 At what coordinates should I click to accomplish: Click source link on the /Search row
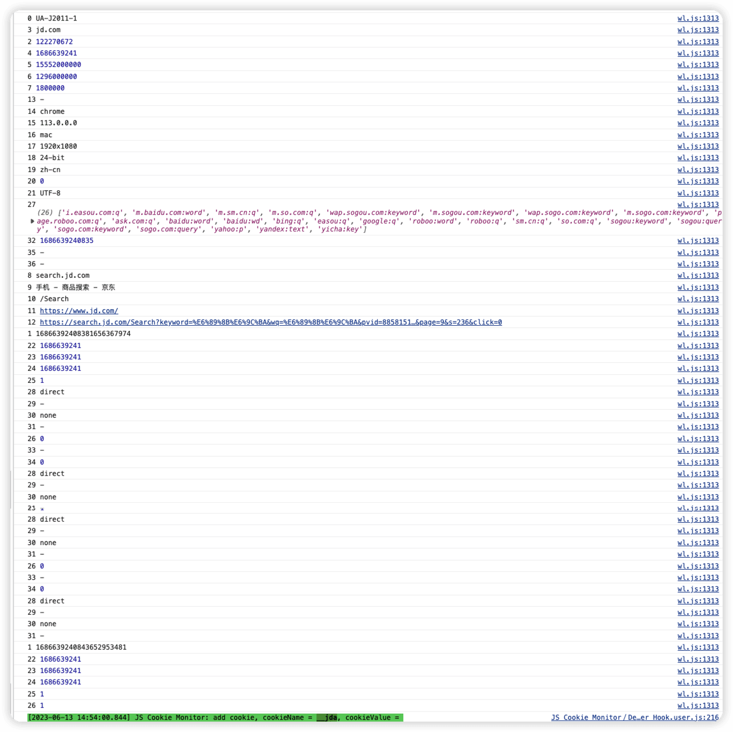tap(698, 299)
